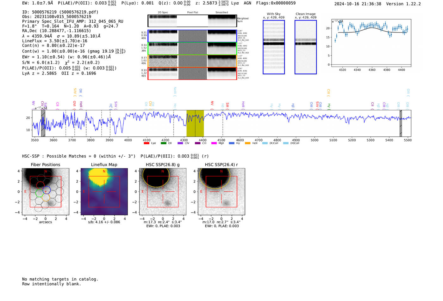The image size is (443, 301).
Task: Click the Flags:0x00000059 text
Action: [x=276, y=3]
